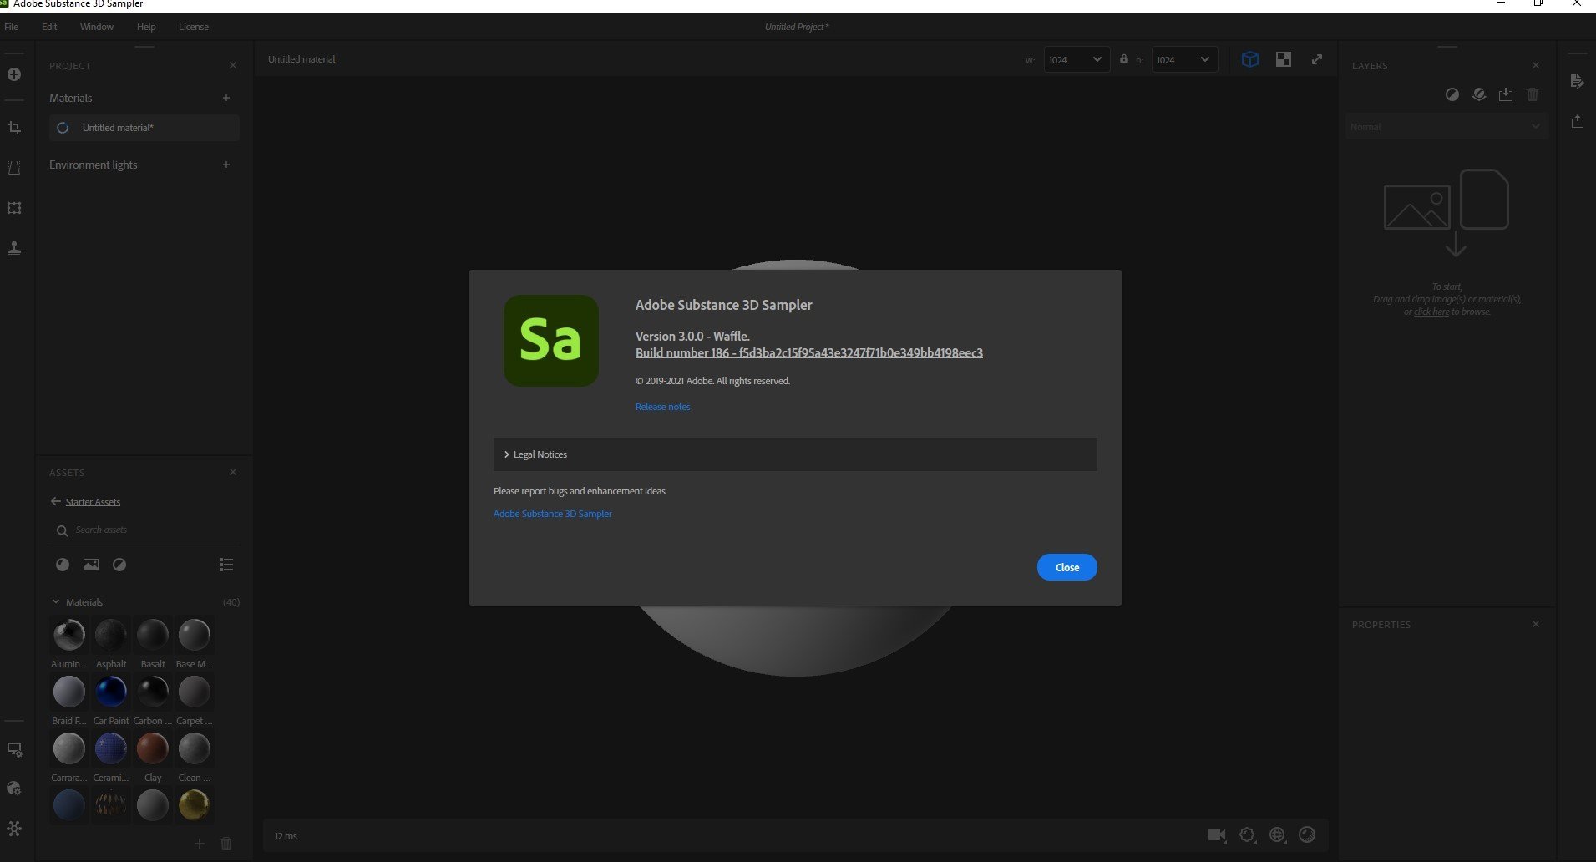Image resolution: width=1596 pixels, height=862 pixels.
Task: Click the 'click here' browse link
Action: [x=1431, y=312]
